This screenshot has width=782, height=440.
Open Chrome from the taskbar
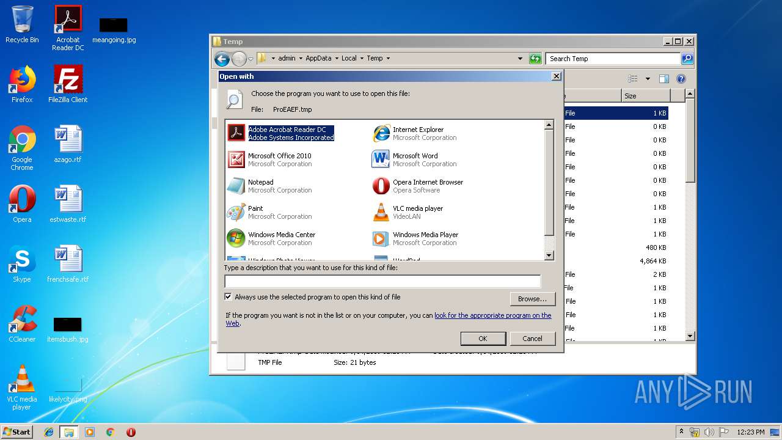coord(111,432)
